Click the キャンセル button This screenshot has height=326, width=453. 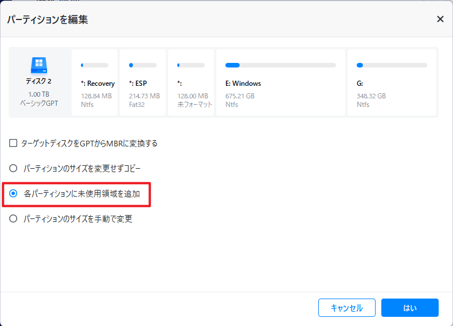(347, 308)
